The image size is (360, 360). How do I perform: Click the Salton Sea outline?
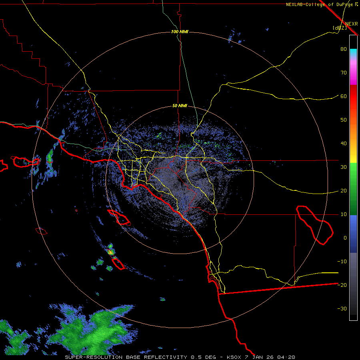coord(314,225)
